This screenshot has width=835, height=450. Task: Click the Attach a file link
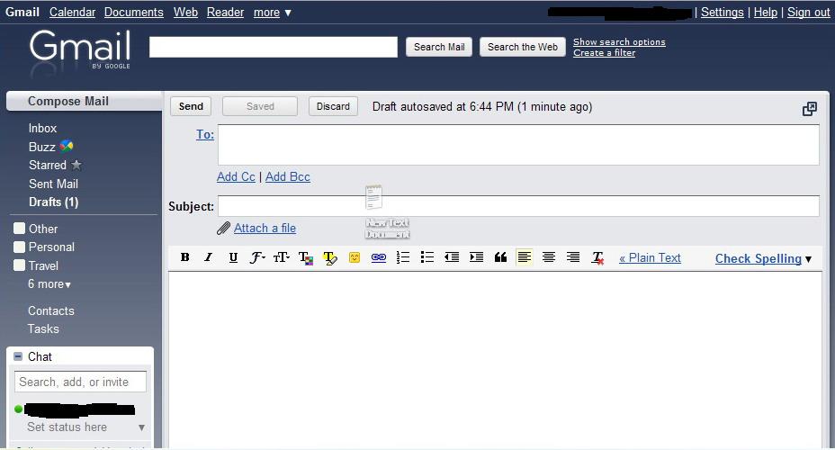[265, 228]
